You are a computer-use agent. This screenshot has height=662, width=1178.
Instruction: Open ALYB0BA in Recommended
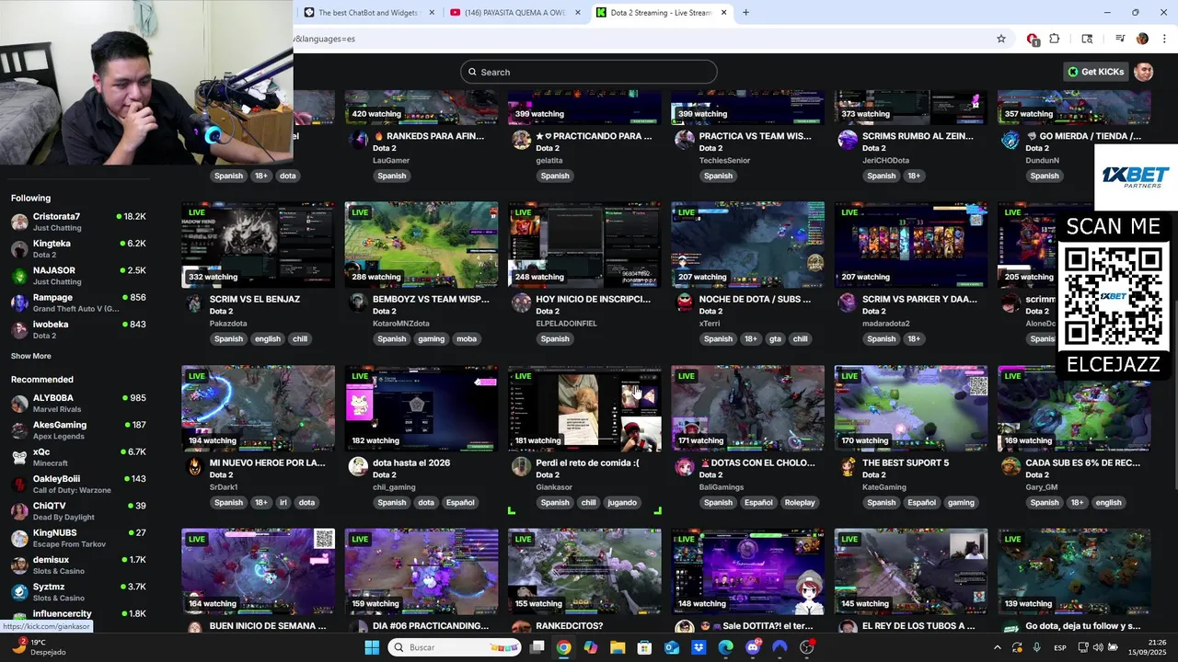78,403
